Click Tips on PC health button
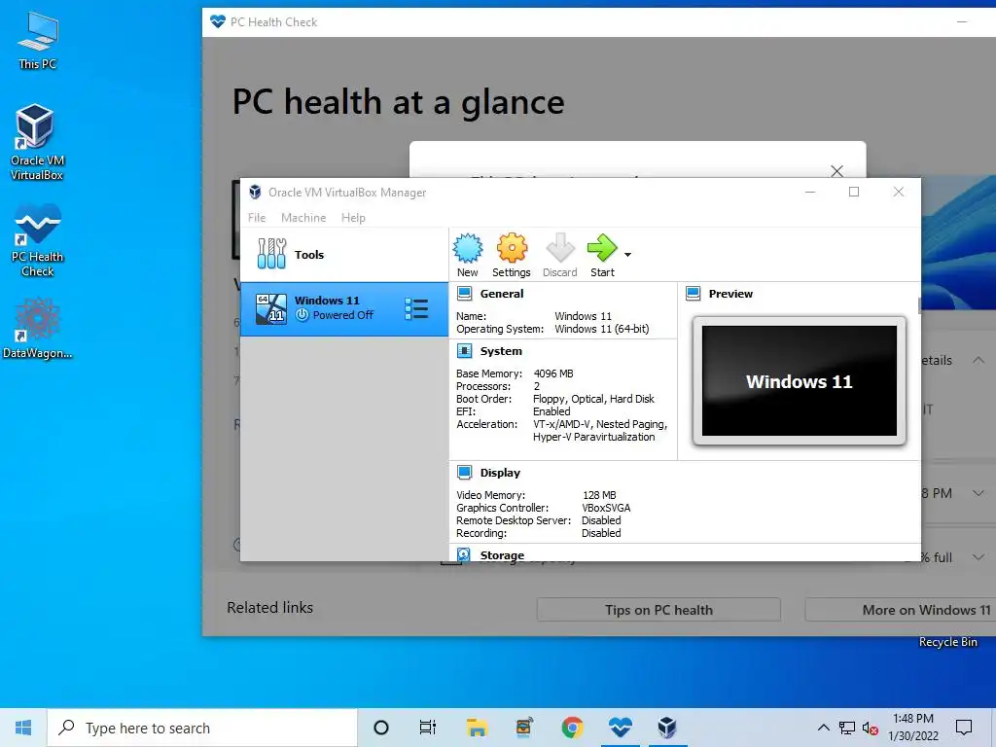The height and width of the screenshot is (747, 996). tap(658, 610)
